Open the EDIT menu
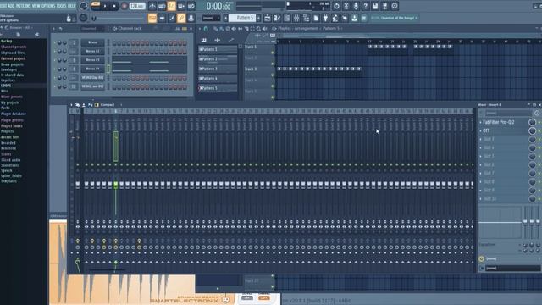The height and width of the screenshot is (305, 542). pos(3,6)
